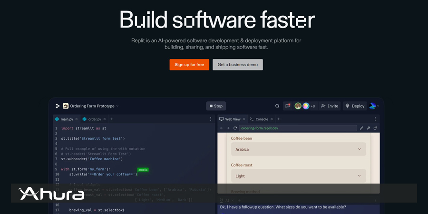Viewport: 428px width, 214px height.
Task: Click the Sign up for free button
Action: pyautogui.click(x=189, y=65)
